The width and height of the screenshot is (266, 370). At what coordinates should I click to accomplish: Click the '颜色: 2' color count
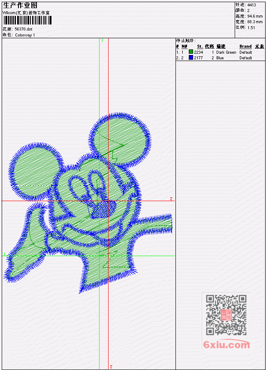pyautogui.click(x=242, y=10)
